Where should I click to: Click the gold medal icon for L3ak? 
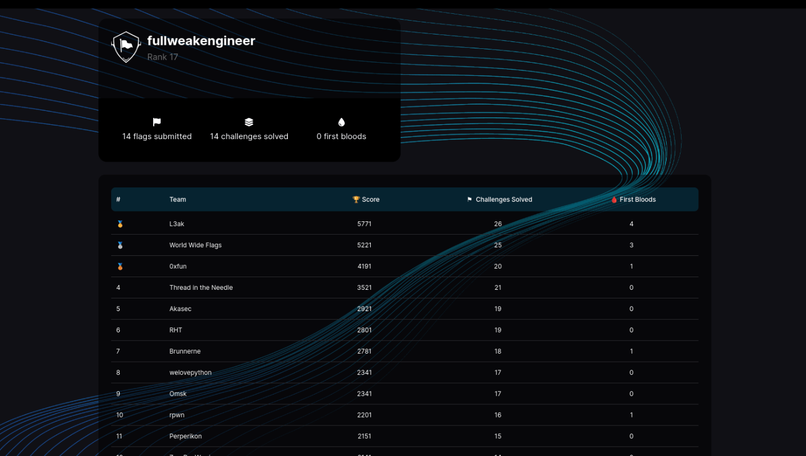120,224
